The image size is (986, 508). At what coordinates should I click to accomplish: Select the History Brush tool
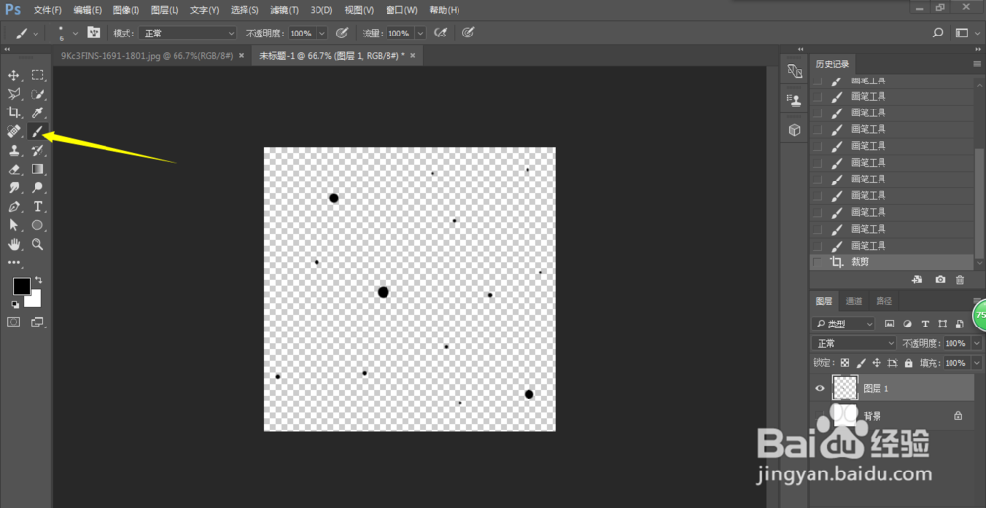click(37, 150)
